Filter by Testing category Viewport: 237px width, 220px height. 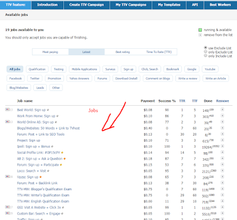click(59, 69)
